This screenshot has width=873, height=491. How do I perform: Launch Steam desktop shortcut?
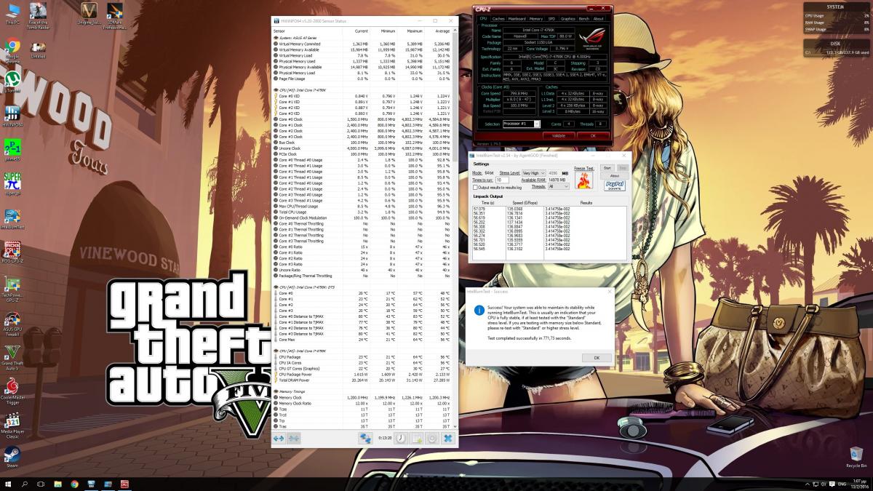12,457
